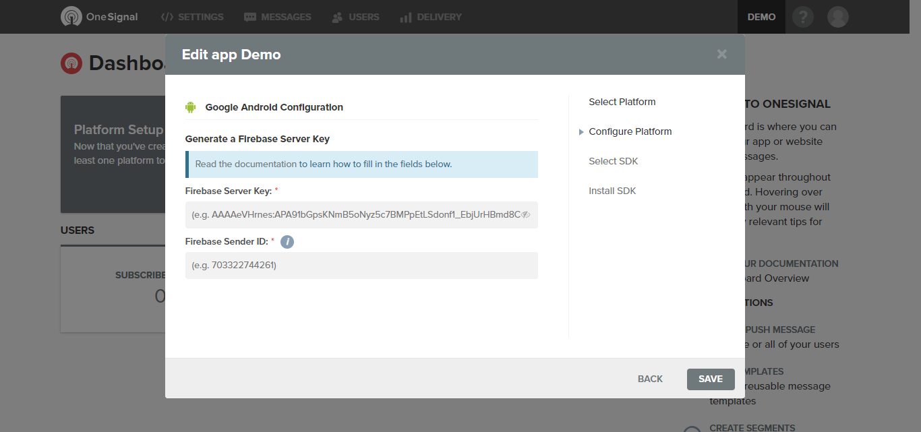The width and height of the screenshot is (921, 432).
Task: Click into the Firebase Sender ID field
Action: 361,266
